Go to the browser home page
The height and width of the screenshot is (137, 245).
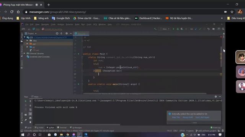tap(18, 12)
